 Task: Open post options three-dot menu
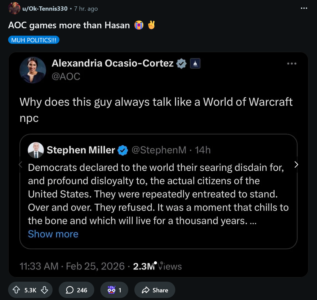point(304,8)
